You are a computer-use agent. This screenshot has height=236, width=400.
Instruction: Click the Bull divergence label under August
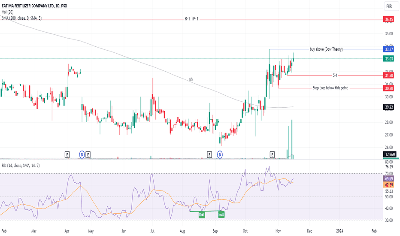pos(202,215)
